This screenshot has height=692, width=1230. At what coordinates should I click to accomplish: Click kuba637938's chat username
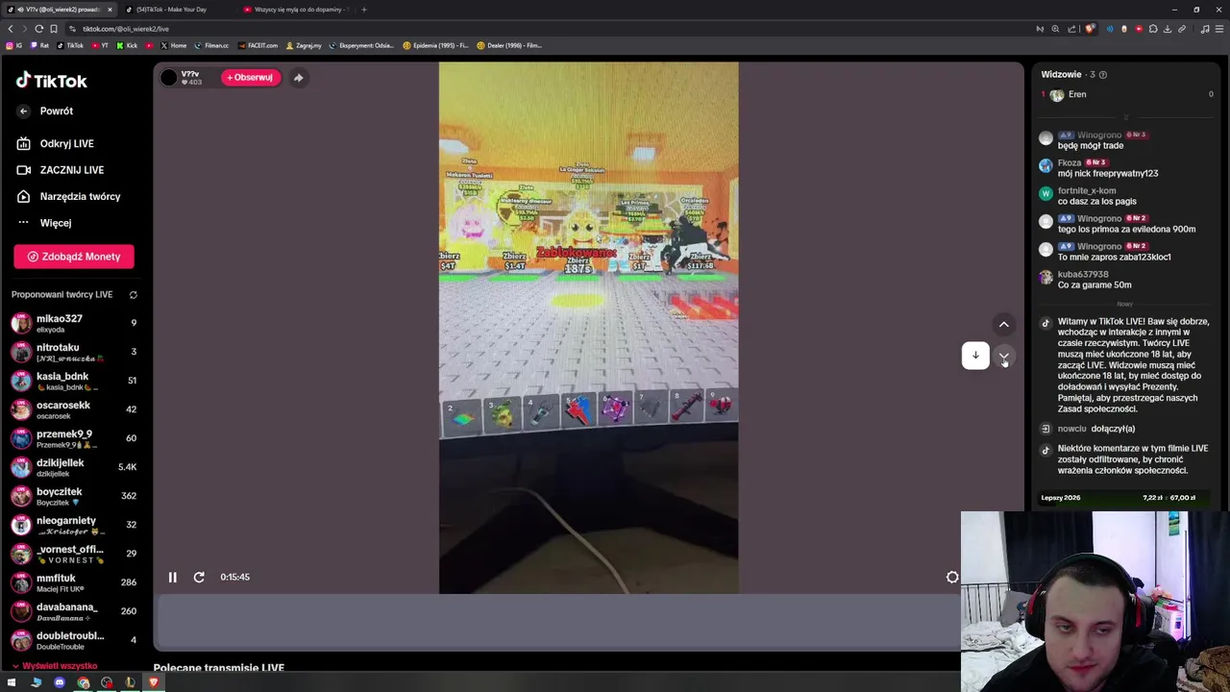(1083, 275)
